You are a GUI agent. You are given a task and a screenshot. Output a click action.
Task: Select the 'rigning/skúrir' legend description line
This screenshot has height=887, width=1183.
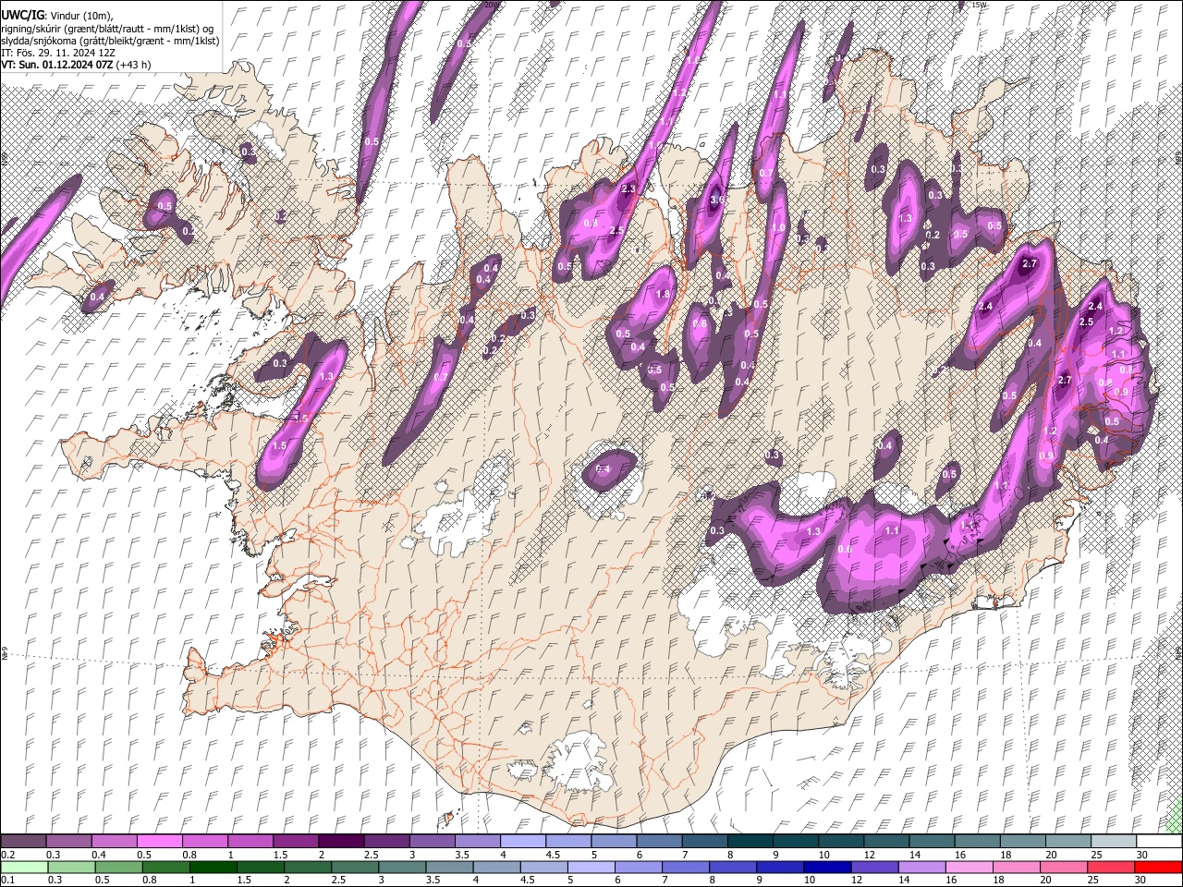point(107,29)
